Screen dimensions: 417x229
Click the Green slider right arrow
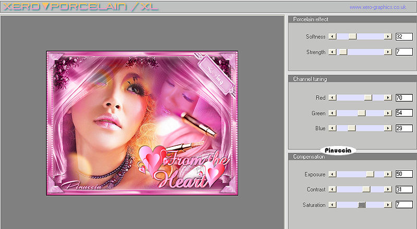pyautogui.click(x=388, y=113)
